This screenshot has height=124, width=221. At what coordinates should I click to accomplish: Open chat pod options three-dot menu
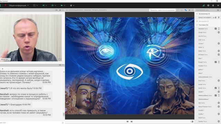[x=63, y=65]
